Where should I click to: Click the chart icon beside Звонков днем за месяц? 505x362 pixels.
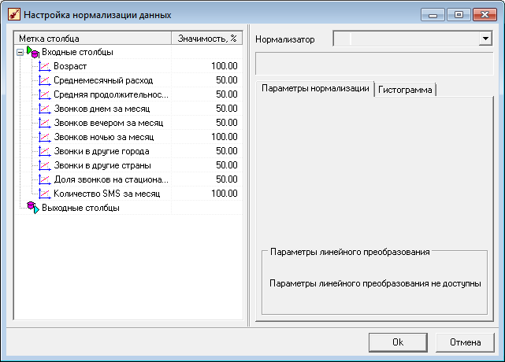click(44, 109)
